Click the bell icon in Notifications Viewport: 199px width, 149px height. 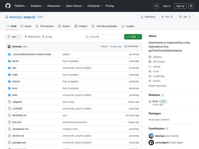pos(142,17)
